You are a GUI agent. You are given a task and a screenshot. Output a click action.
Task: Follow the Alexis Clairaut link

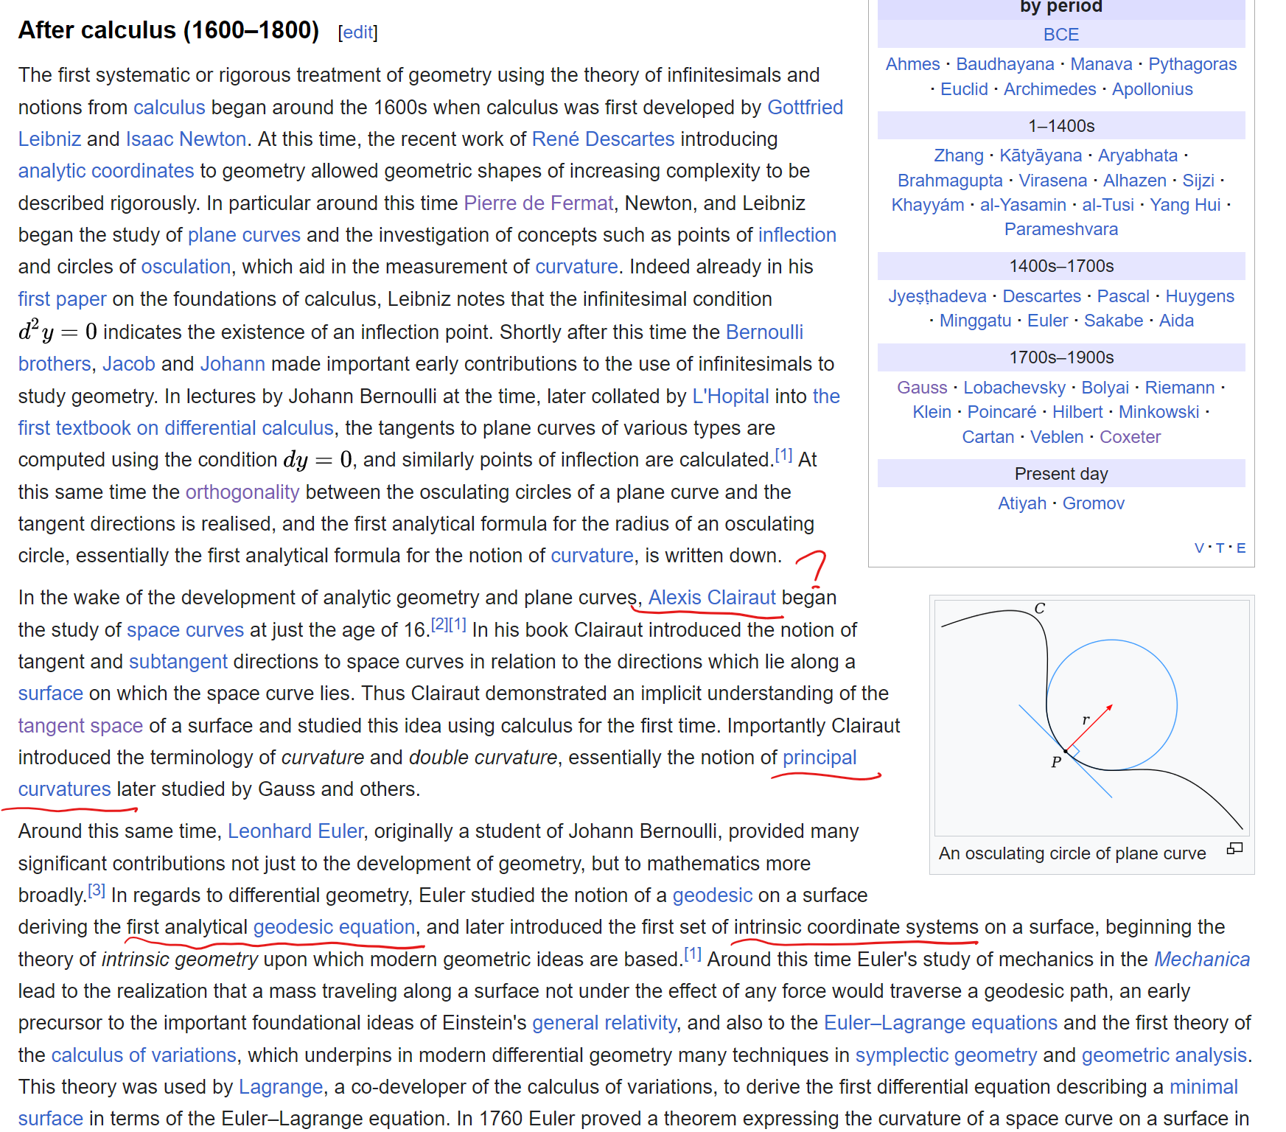712,598
